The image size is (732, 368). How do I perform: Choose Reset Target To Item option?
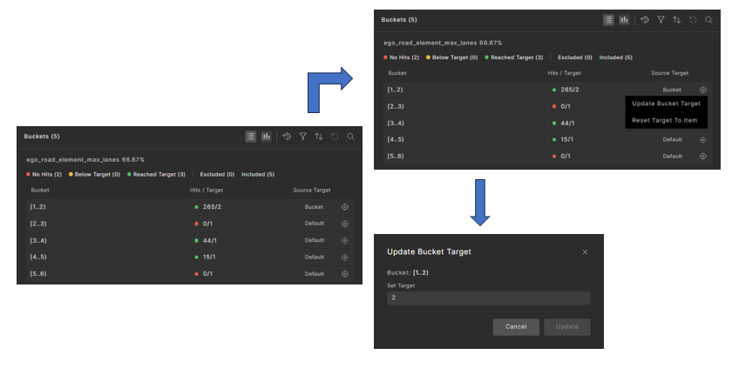coord(664,120)
